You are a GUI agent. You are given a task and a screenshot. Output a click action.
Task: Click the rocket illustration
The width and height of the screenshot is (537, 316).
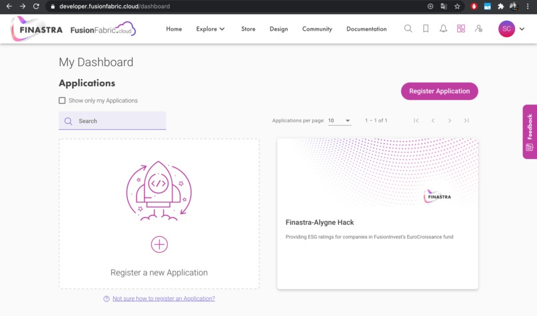coord(159,191)
